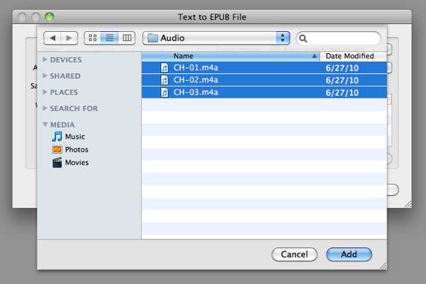Select Music in the sidebar
Image resolution: width=426 pixels, height=284 pixels.
75,136
